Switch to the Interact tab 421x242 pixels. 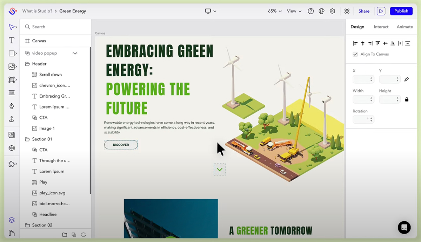(x=381, y=27)
